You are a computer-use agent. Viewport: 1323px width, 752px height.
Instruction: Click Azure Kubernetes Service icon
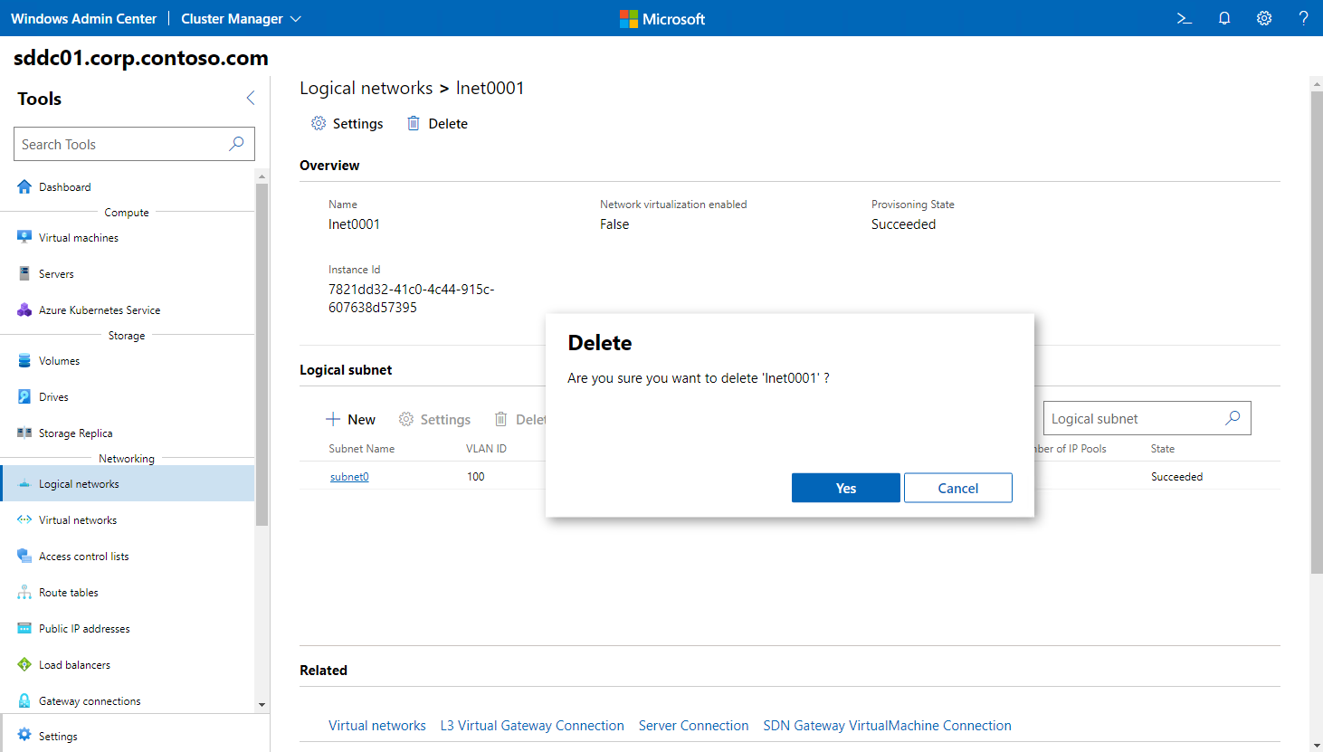[x=24, y=309]
